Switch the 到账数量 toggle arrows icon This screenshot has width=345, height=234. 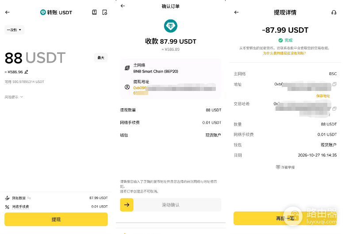(29, 198)
